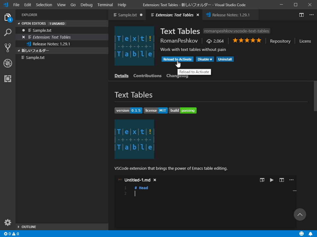Open the Search view in the activity bar
Screen dimensions: 317x237
(8, 32)
